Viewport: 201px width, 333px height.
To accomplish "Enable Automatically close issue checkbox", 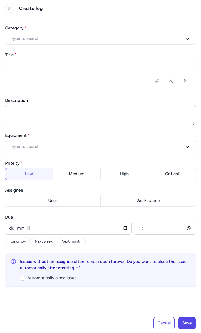I will tap(23, 278).
